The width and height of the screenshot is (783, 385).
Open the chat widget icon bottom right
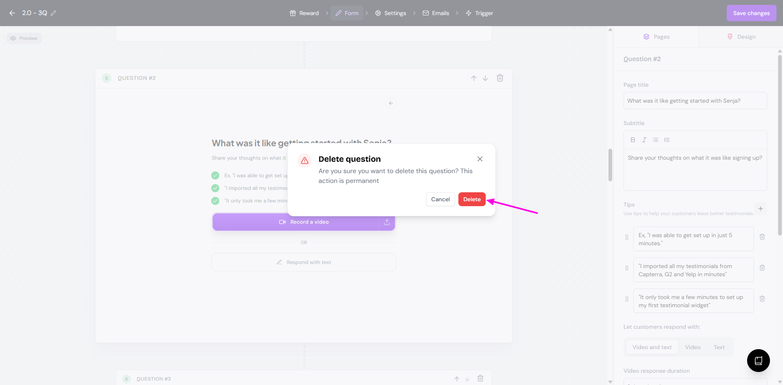point(758,360)
